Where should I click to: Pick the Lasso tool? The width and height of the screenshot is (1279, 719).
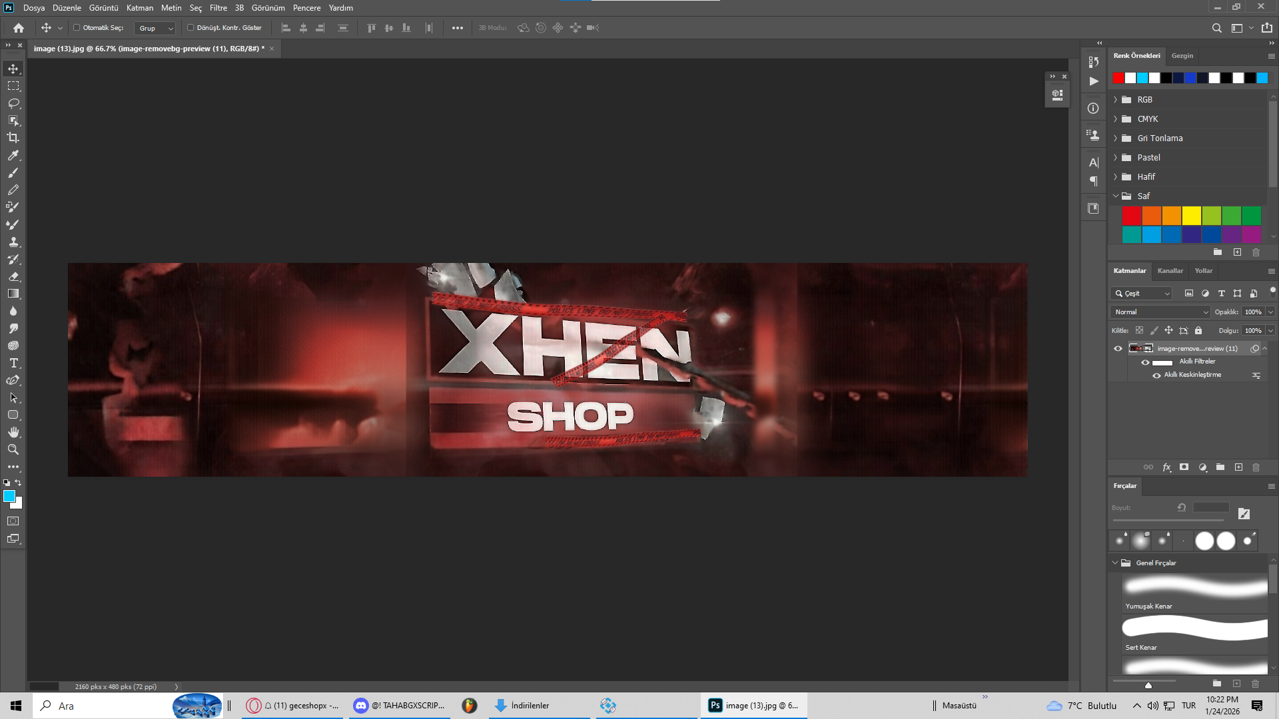click(x=13, y=103)
